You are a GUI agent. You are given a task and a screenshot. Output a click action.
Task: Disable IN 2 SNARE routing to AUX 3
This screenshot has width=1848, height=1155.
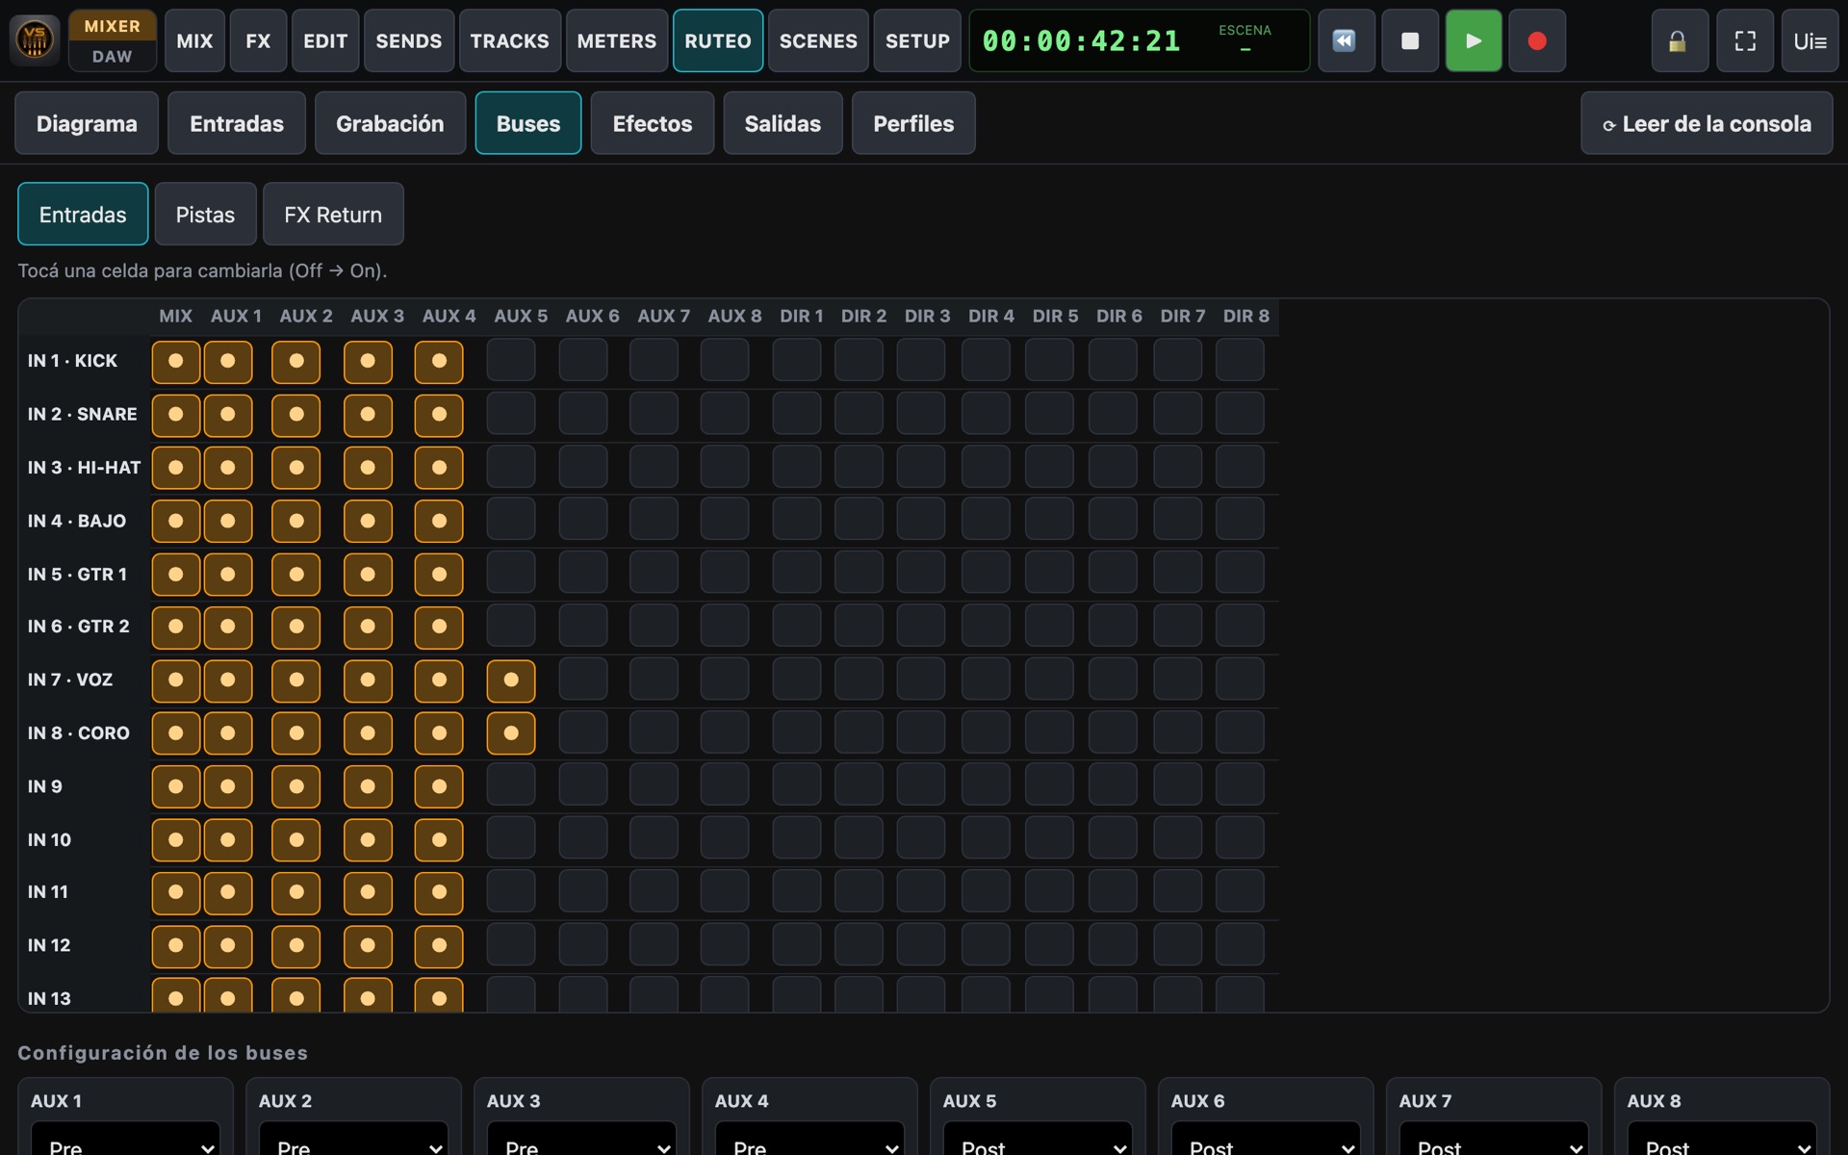(368, 414)
